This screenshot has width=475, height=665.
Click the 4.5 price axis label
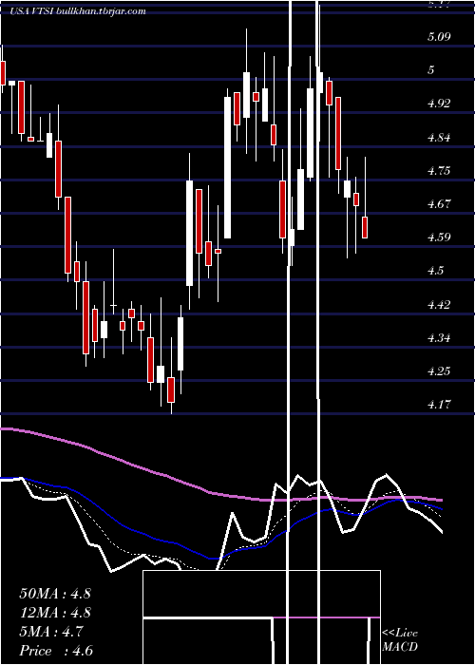point(435,271)
